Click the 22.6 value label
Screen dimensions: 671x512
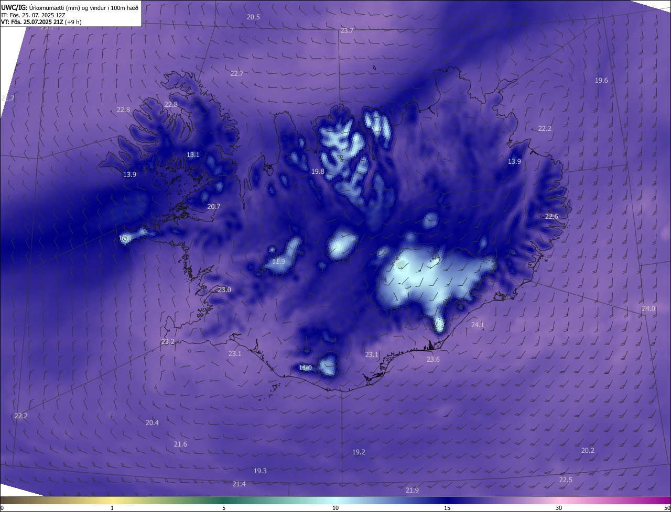[551, 217]
